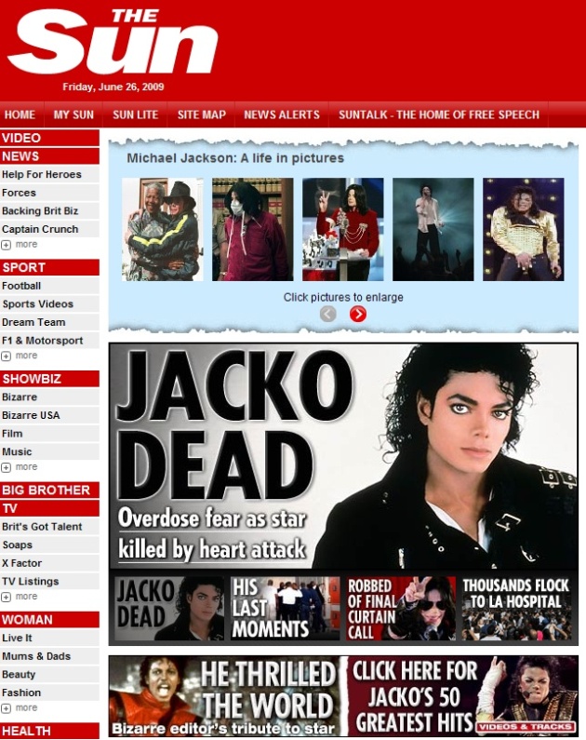
Task: Select X Factor in the TV section
Action: [24, 563]
